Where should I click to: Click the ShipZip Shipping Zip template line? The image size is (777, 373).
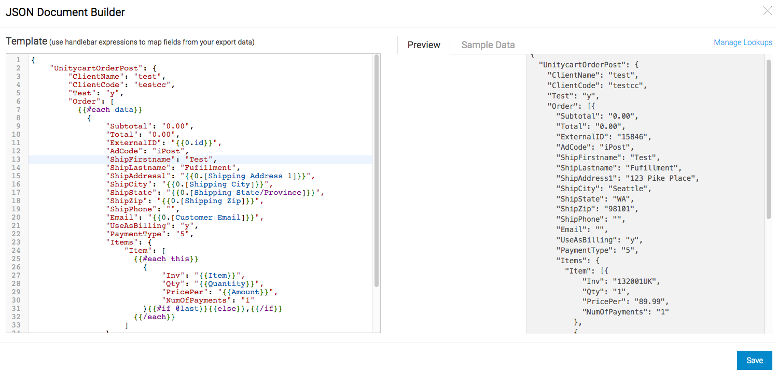point(184,201)
